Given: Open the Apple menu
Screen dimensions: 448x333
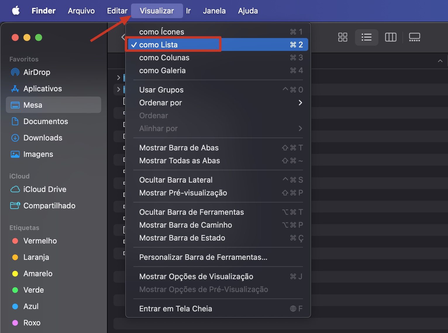Looking at the screenshot, I should [16, 11].
